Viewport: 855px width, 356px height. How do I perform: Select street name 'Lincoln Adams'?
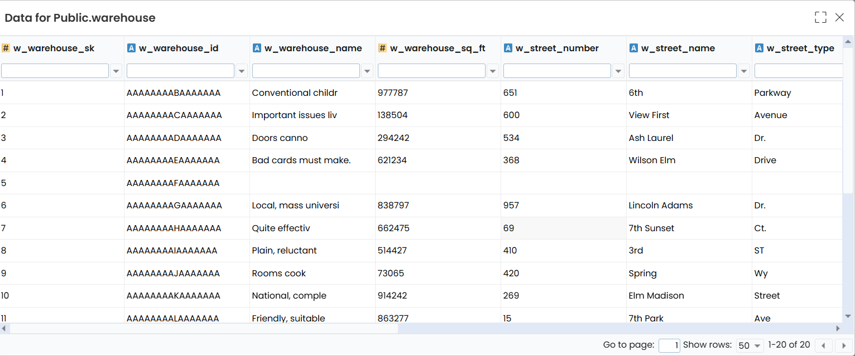pyautogui.click(x=689, y=206)
